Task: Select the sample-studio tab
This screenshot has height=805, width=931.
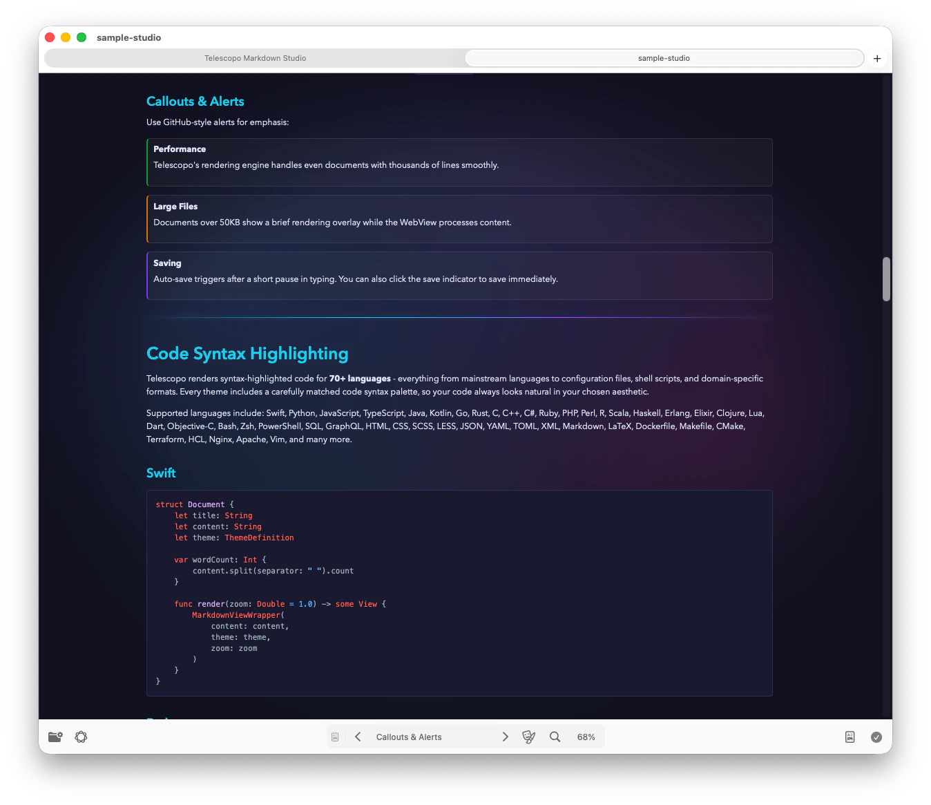Action: point(664,58)
